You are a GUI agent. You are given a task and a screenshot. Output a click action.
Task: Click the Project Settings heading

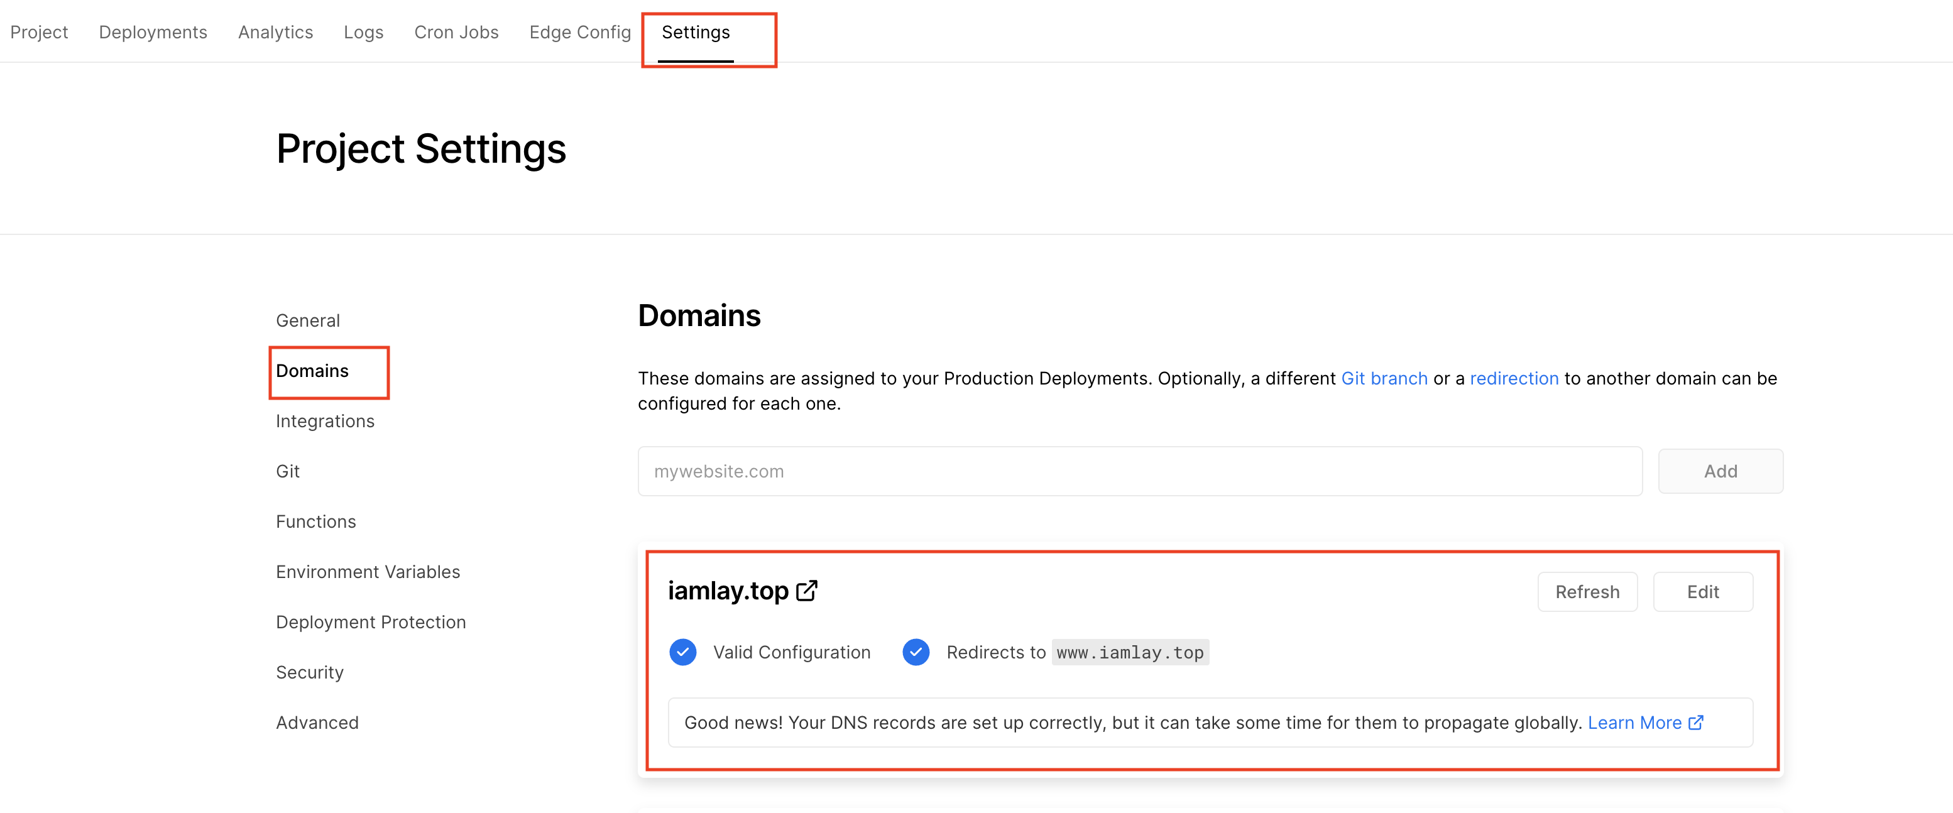pyautogui.click(x=421, y=148)
